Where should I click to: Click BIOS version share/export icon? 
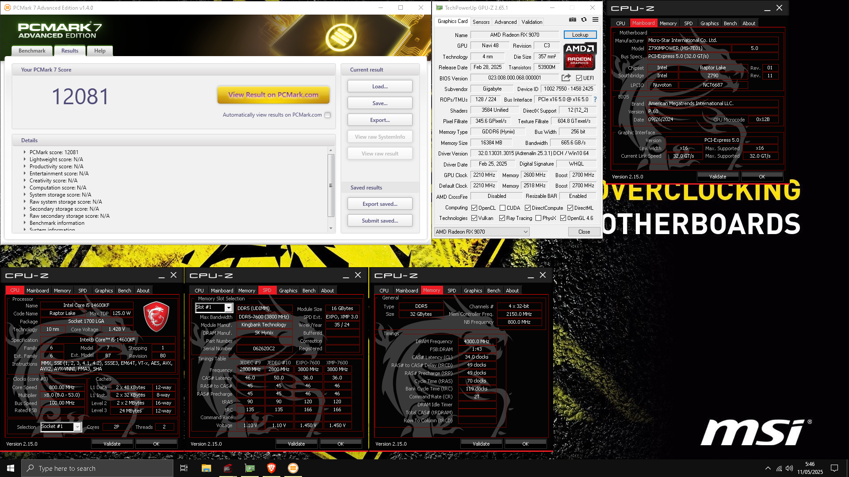tap(566, 78)
